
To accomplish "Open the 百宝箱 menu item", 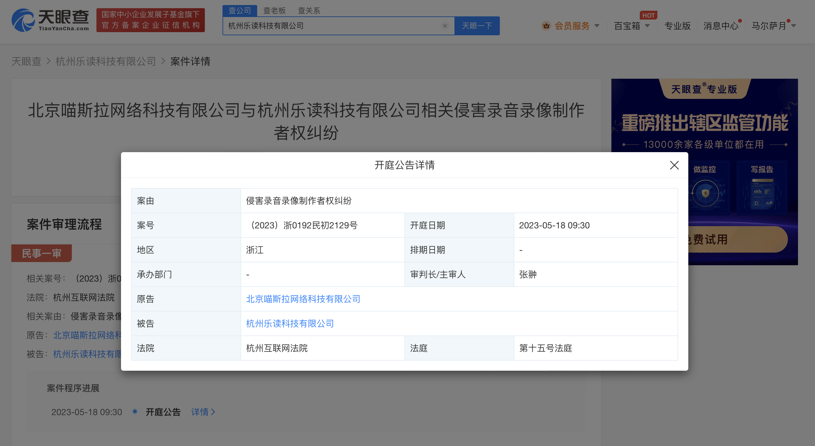I will tap(627, 26).
